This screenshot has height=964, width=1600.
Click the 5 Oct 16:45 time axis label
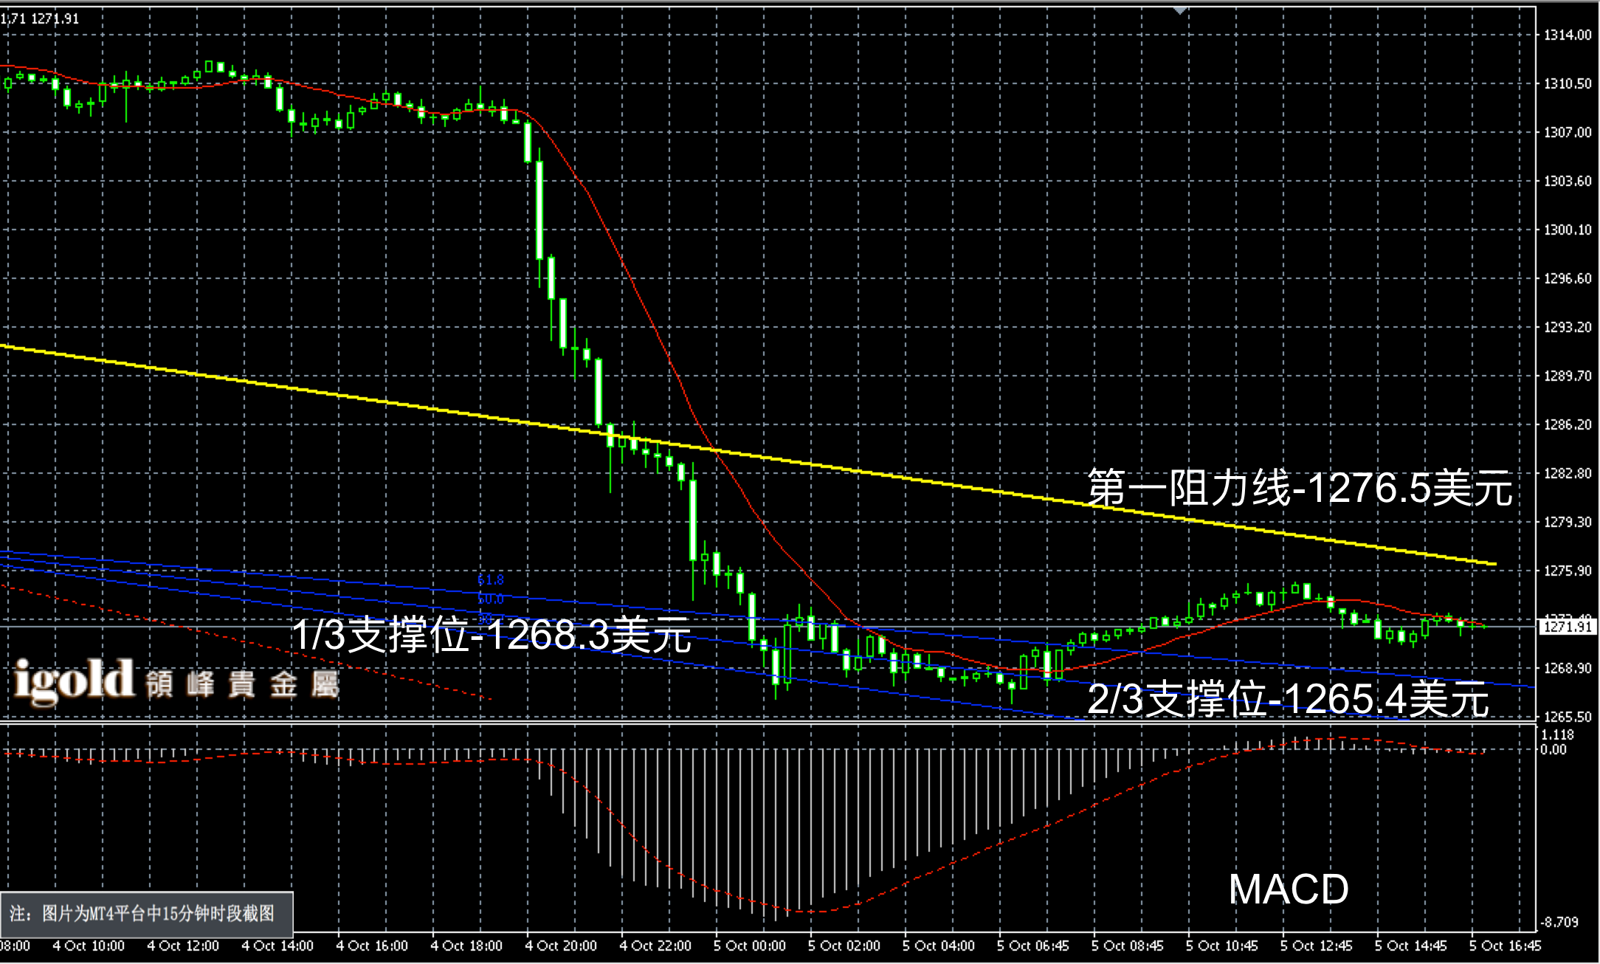tap(1504, 946)
